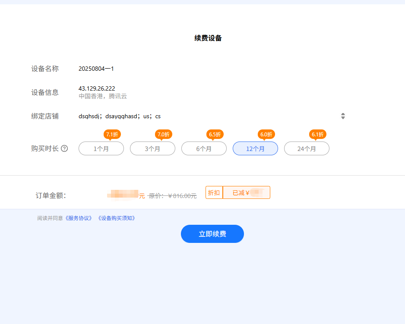Click the up arrow in 绑定店铺 row
This screenshot has width=405, height=324.
click(x=343, y=114)
